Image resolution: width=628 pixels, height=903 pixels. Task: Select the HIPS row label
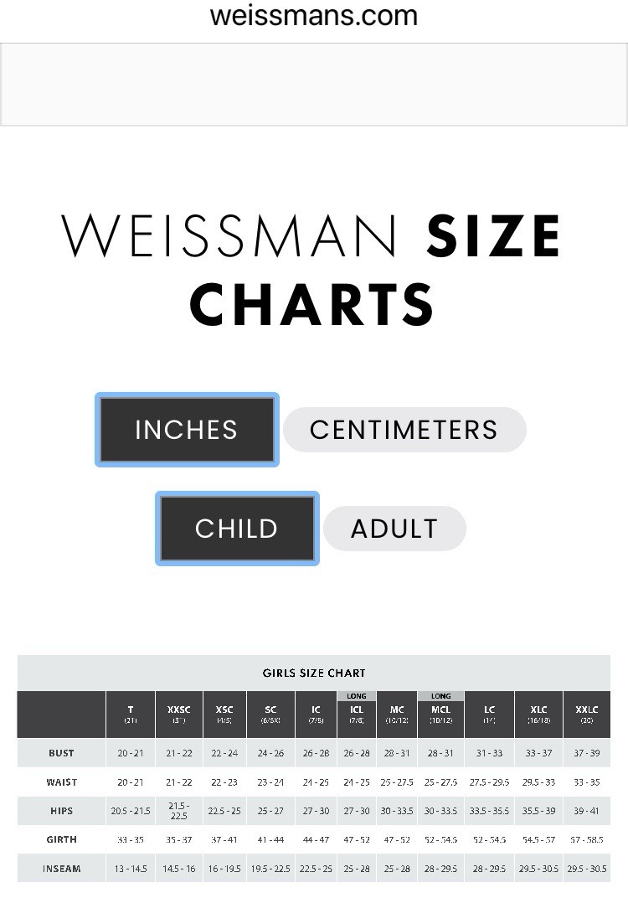pos(61,811)
